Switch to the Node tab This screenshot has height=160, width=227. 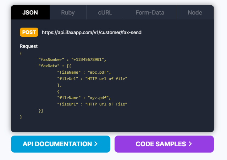(195, 12)
